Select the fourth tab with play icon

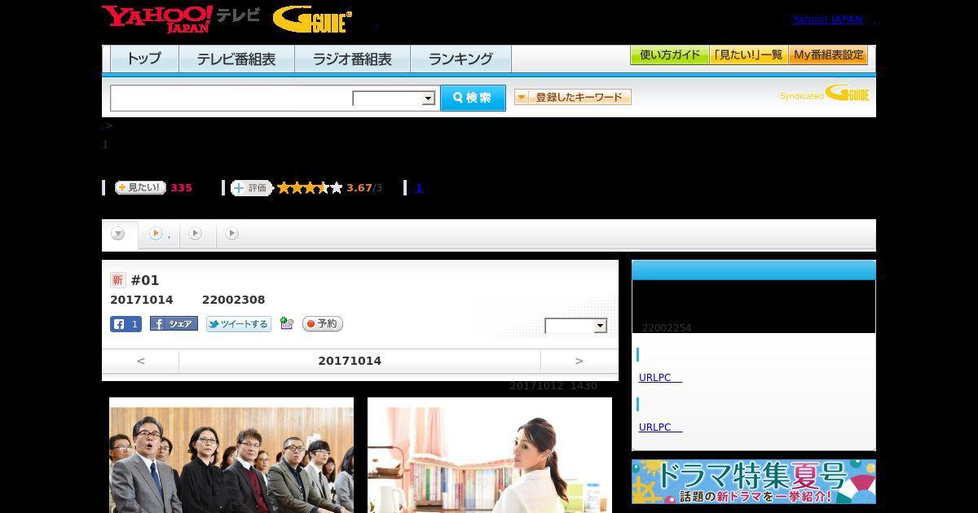[232, 234]
